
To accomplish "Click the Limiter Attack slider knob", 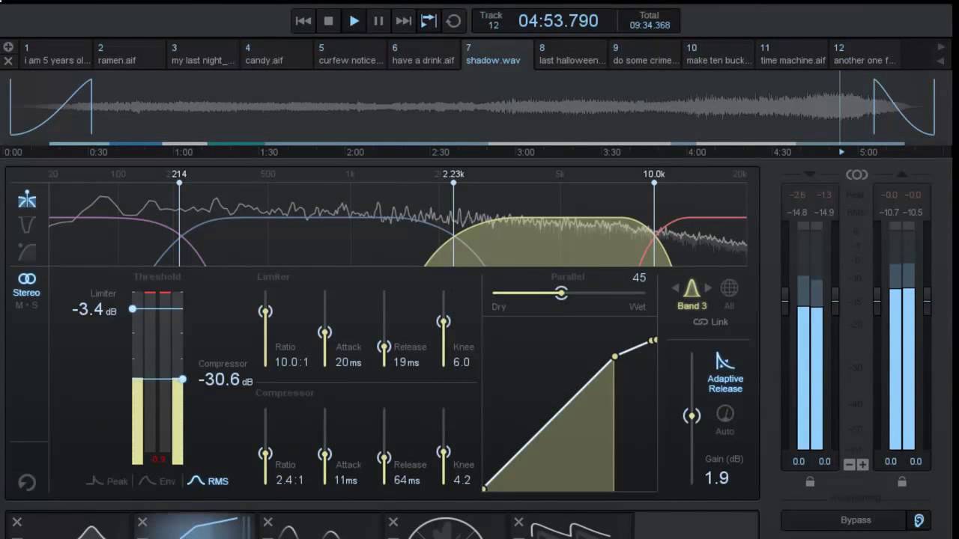I will [x=324, y=332].
